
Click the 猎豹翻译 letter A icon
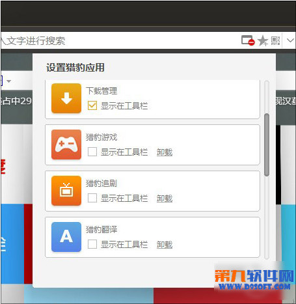tap(66, 237)
